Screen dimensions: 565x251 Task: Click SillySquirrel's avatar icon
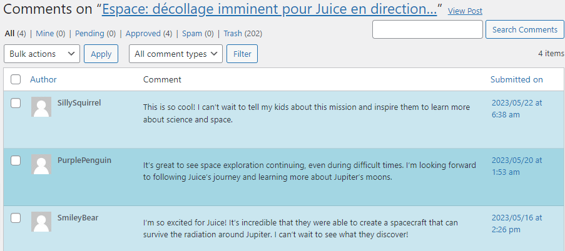[x=41, y=107]
